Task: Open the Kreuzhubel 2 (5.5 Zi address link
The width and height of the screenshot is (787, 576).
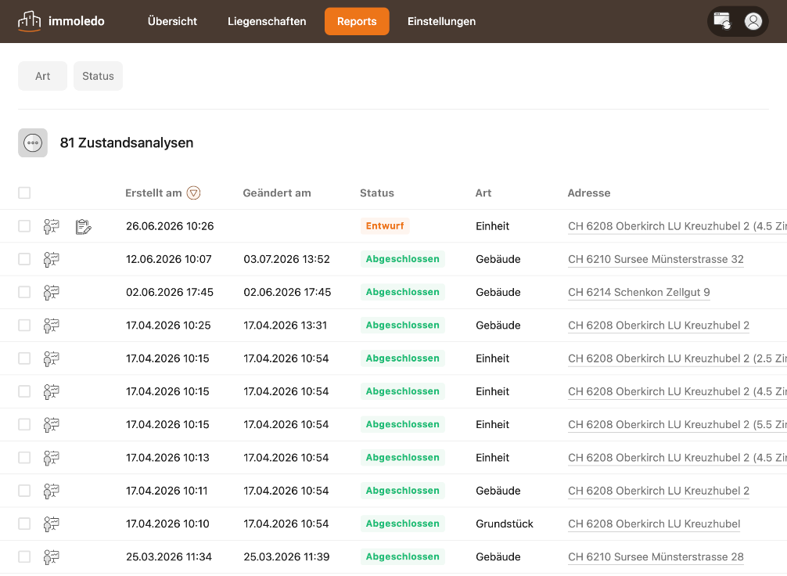Action: coord(677,424)
